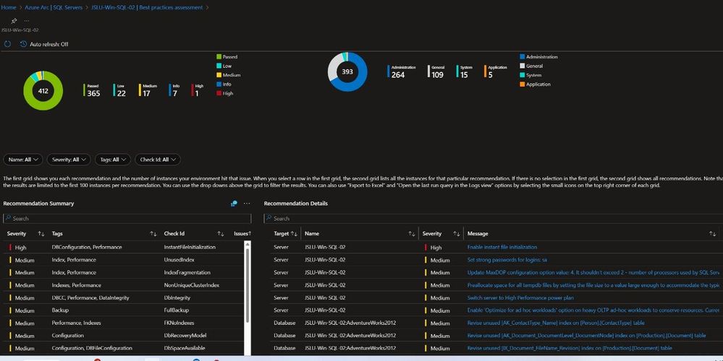Open 'Enable instant file initialization' message link
723x361 pixels.
coord(502,247)
